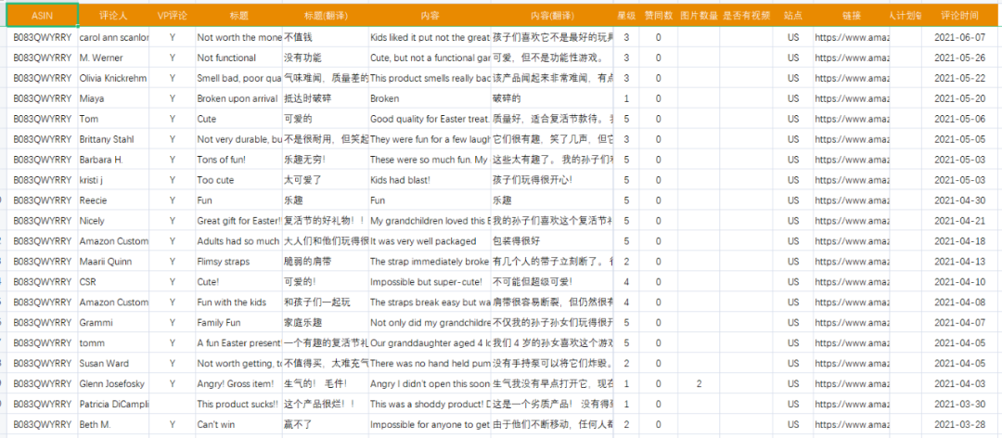Click reviewer cell M. Werner
This screenshot has width=1002, height=438.
click(113, 58)
